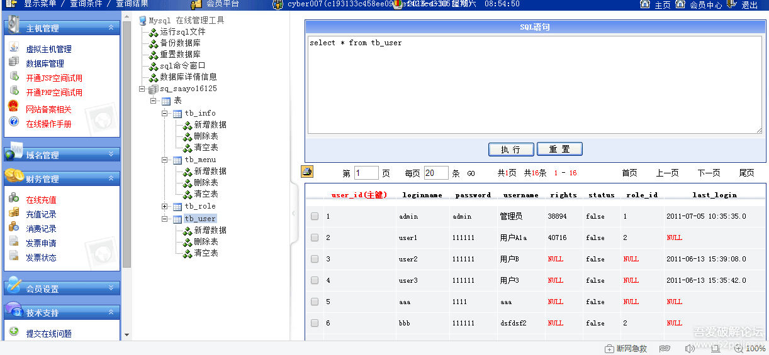Select 重置数据库 in tree
Viewport: 769px width, 355px height.
[180, 55]
